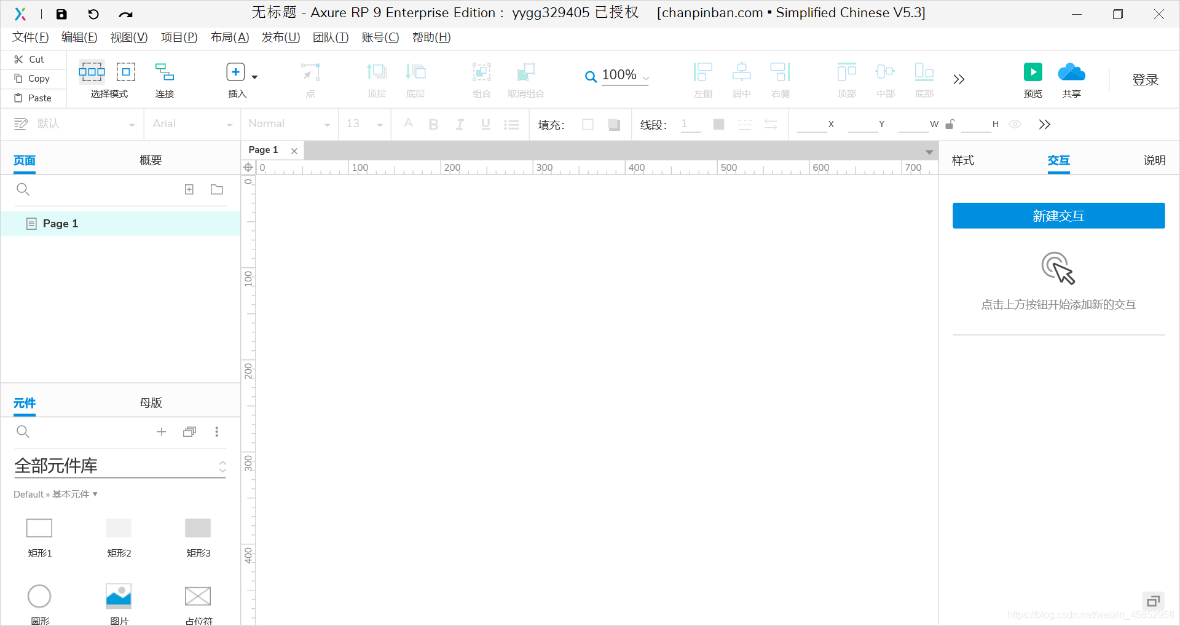Close the Page 1 canvas tab
The height and width of the screenshot is (626, 1180).
click(x=294, y=151)
